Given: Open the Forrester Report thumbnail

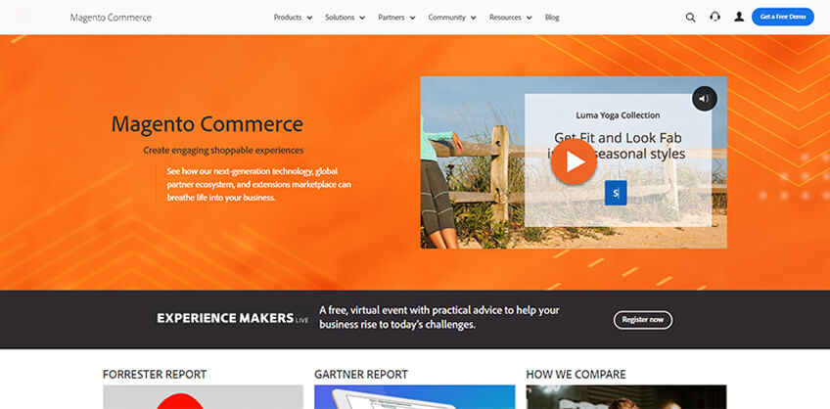Looking at the screenshot, I should click(203, 397).
